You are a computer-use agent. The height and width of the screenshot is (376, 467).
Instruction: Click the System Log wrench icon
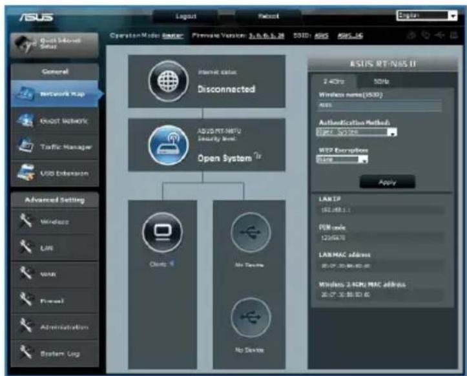click(x=26, y=352)
